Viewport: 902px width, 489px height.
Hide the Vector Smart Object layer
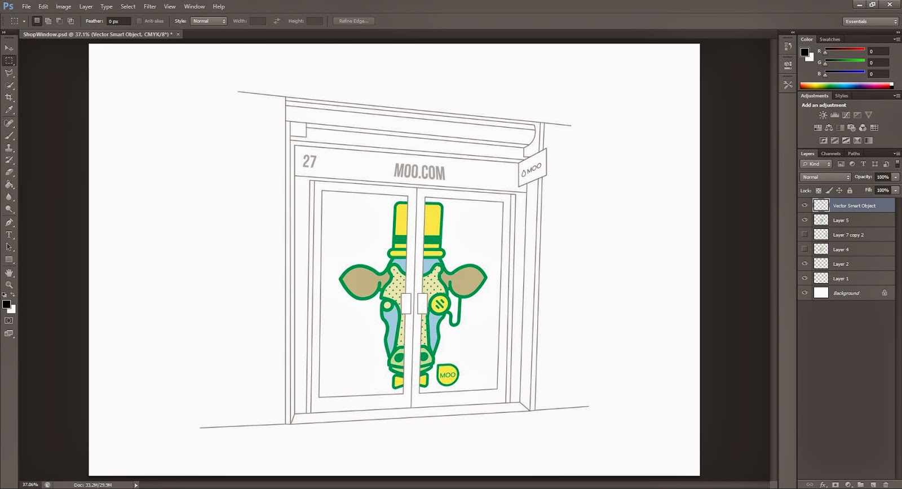(x=804, y=205)
